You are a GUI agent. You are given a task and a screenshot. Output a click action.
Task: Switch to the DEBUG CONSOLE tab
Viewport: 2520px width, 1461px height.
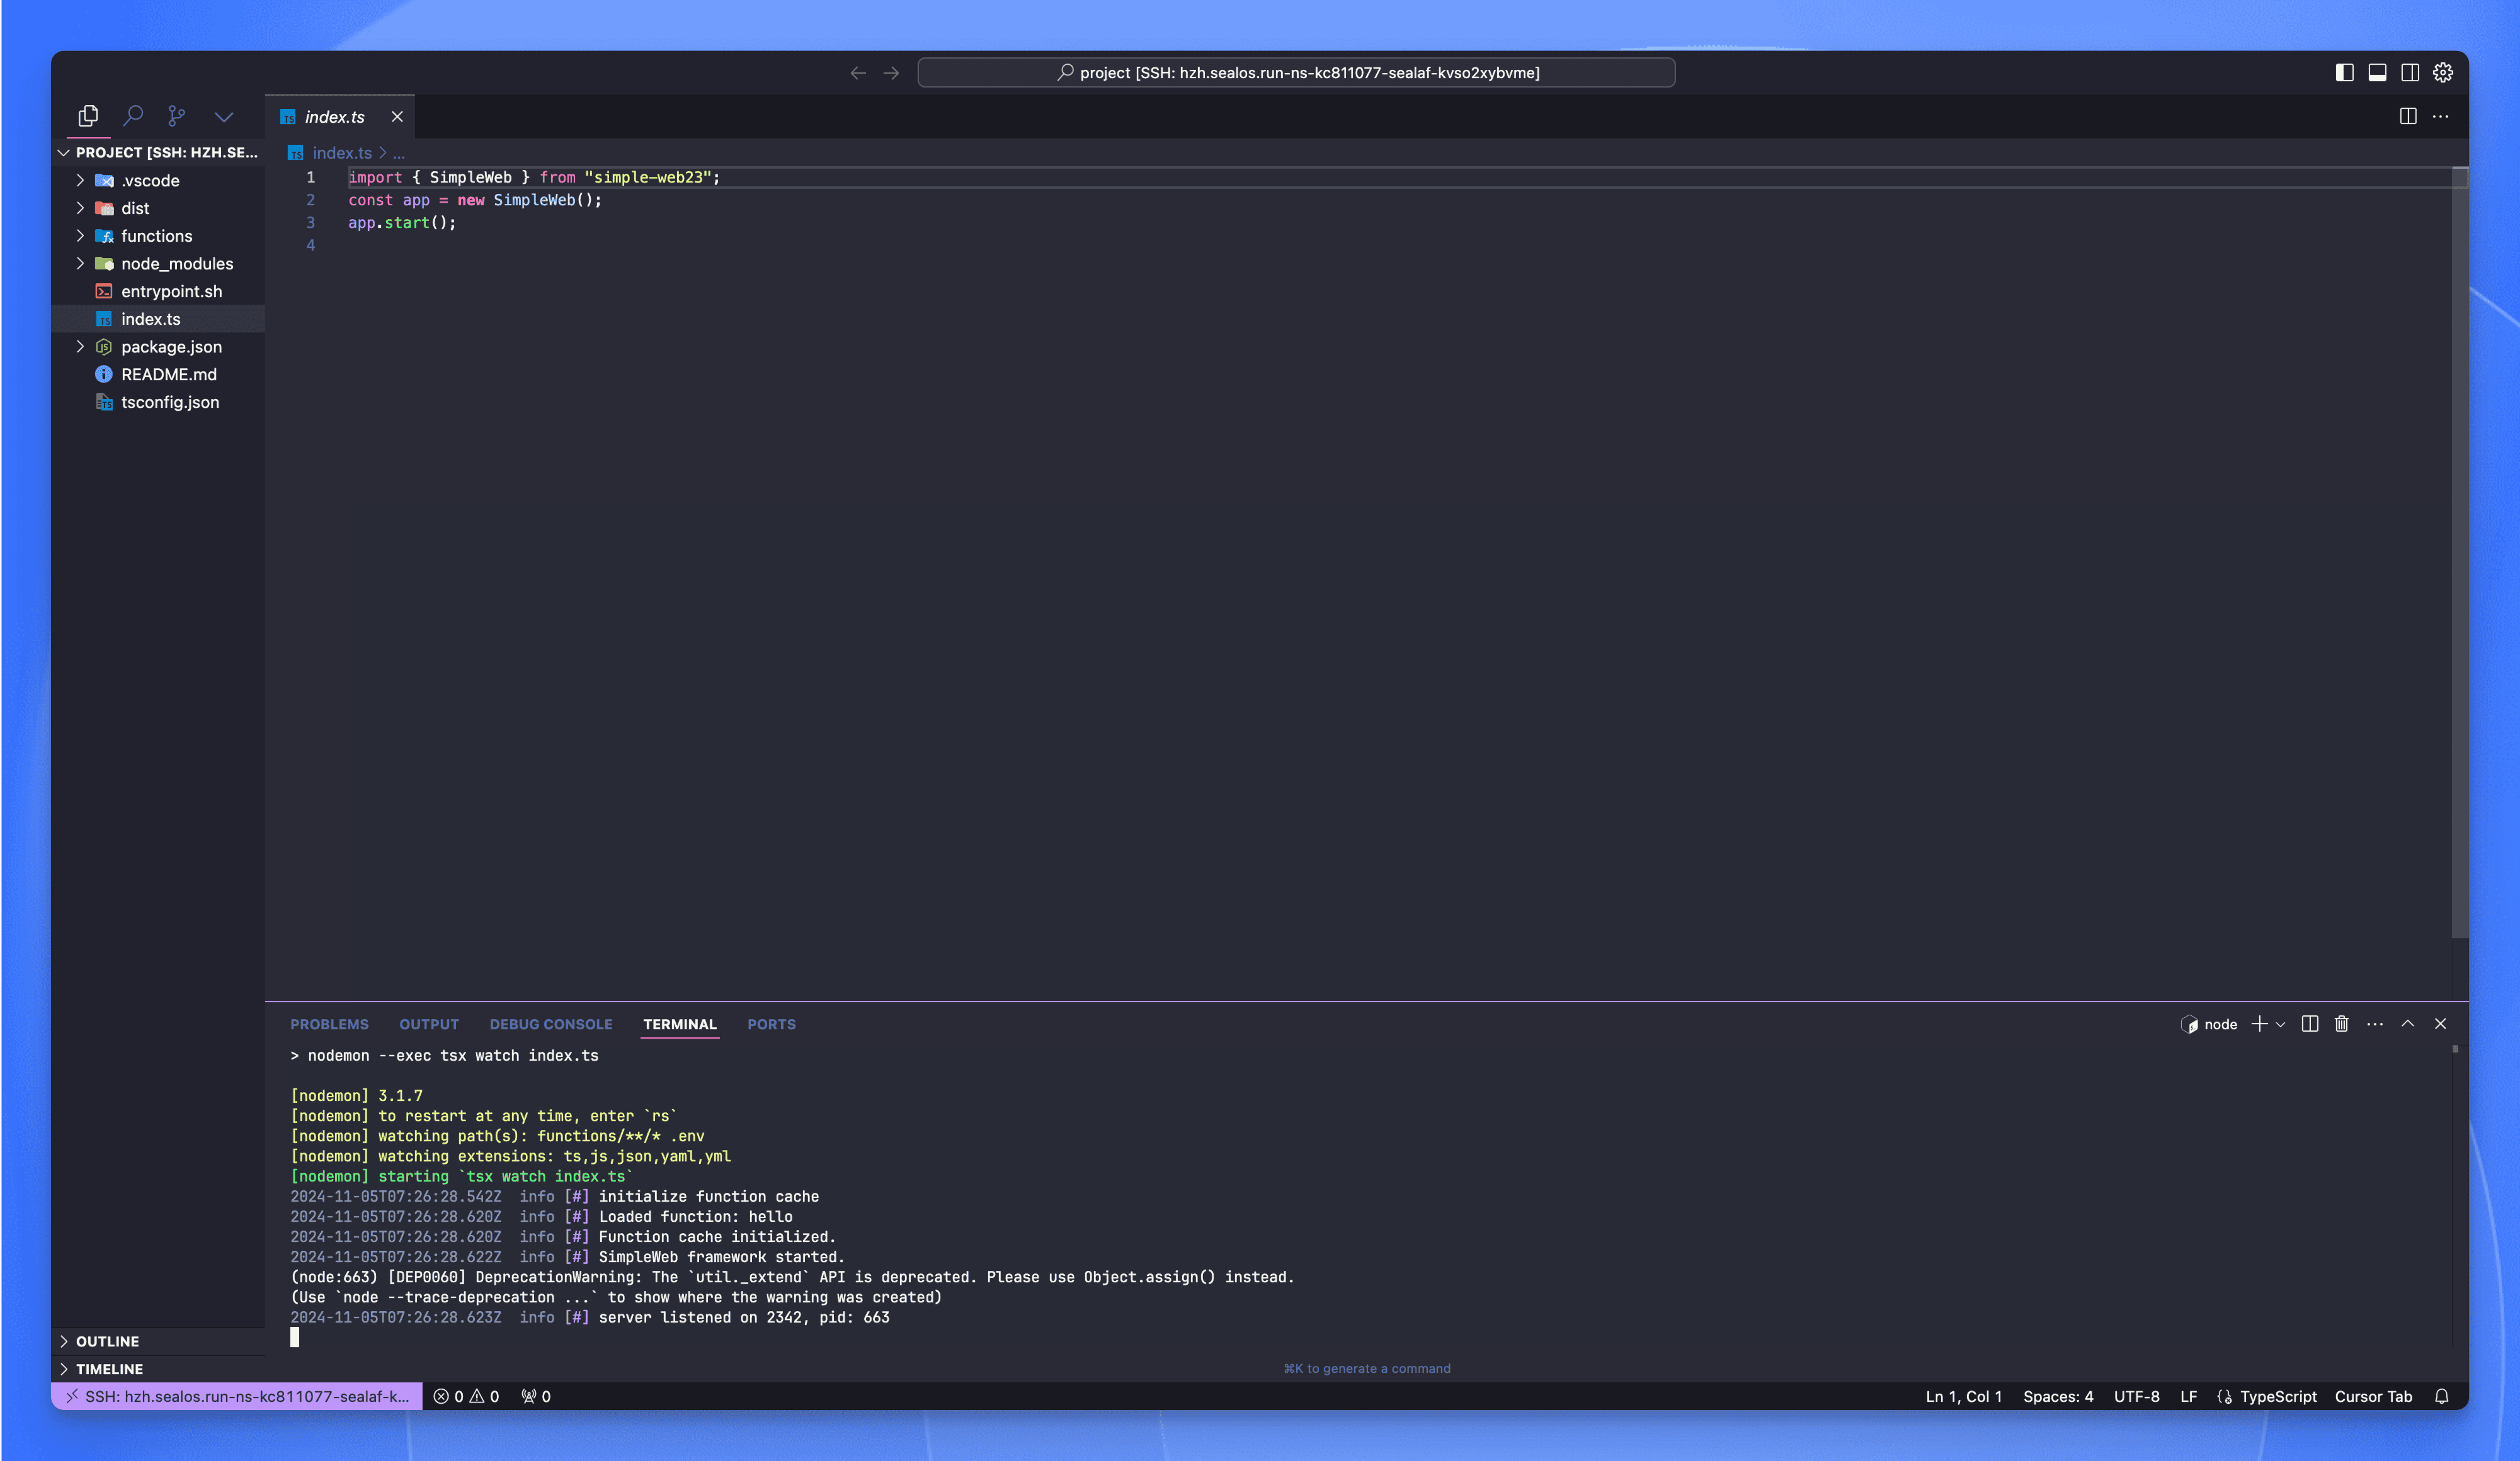point(551,1024)
